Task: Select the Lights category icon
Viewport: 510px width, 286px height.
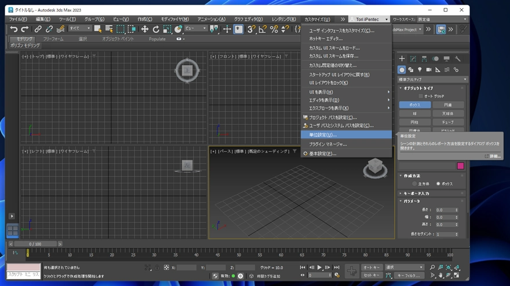Action: (x=420, y=70)
